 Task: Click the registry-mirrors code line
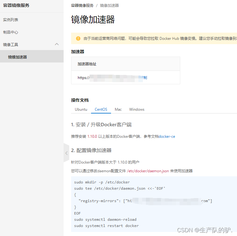(145, 201)
